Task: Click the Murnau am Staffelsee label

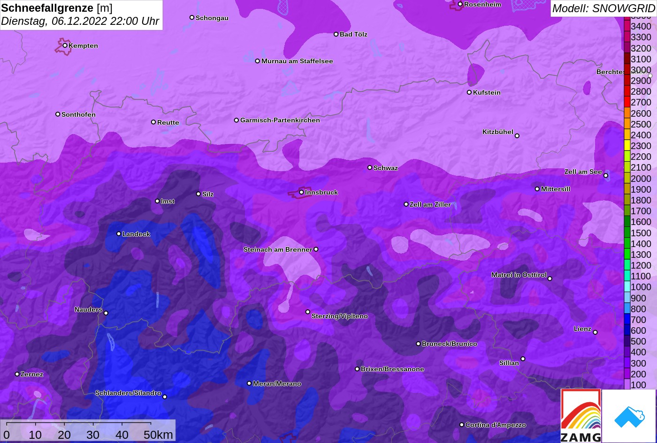Action: click(x=297, y=61)
